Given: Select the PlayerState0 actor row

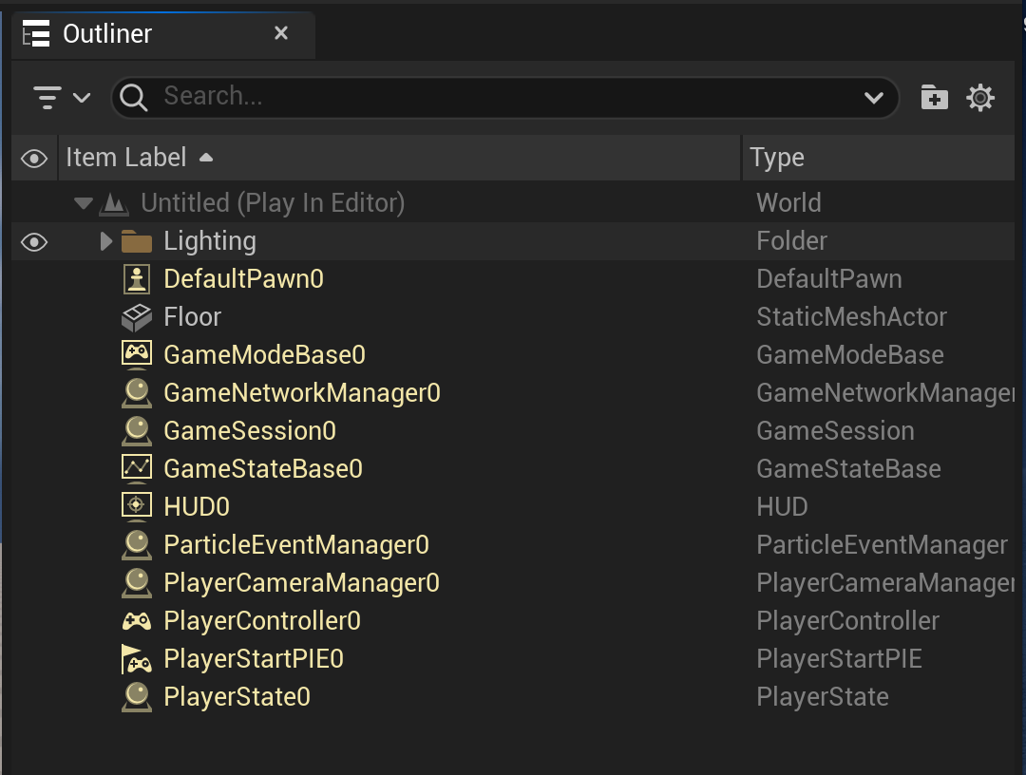Looking at the screenshot, I should pos(513,697).
